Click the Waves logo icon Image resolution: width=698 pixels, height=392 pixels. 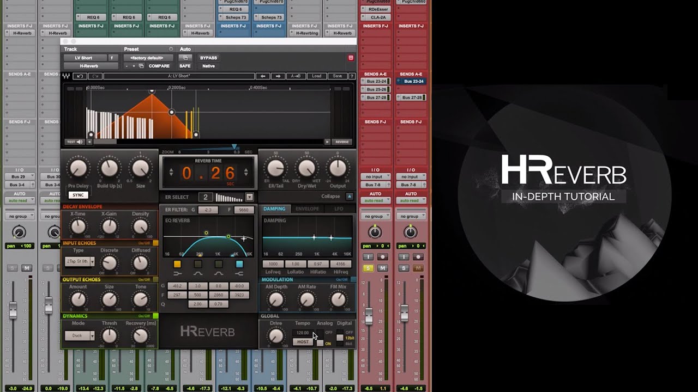coord(67,76)
